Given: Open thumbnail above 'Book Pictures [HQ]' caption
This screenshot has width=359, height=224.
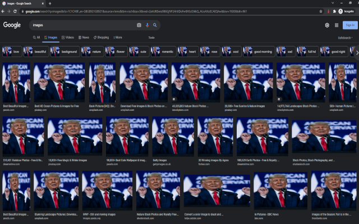Looking at the screenshot, I should [x=102, y=82].
